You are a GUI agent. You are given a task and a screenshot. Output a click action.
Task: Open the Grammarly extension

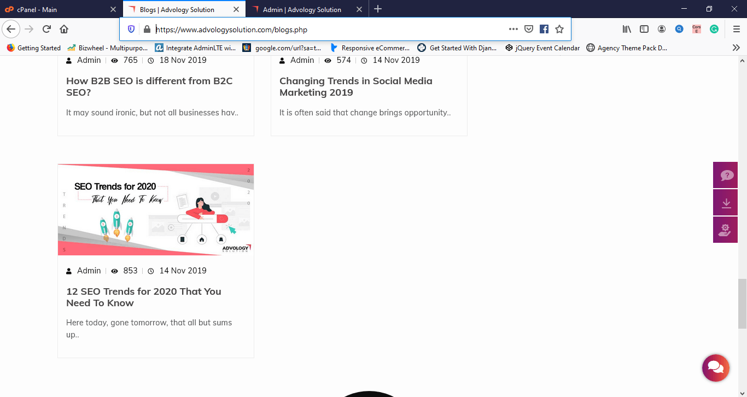pyautogui.click(x=714, y=29)
